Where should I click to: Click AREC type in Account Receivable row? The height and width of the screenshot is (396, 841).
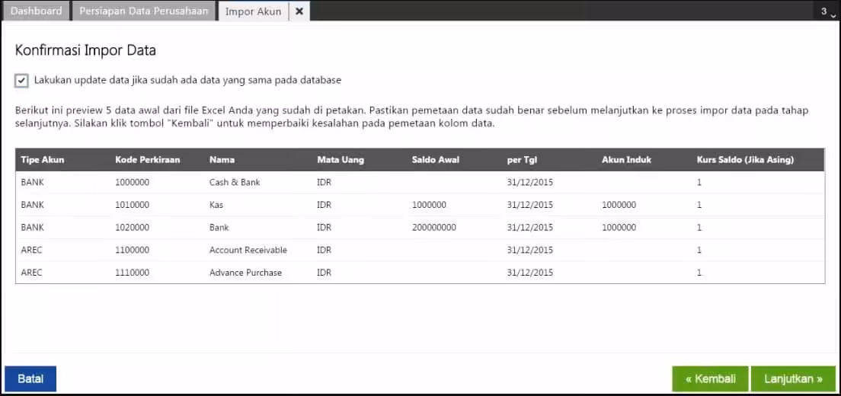32,250
